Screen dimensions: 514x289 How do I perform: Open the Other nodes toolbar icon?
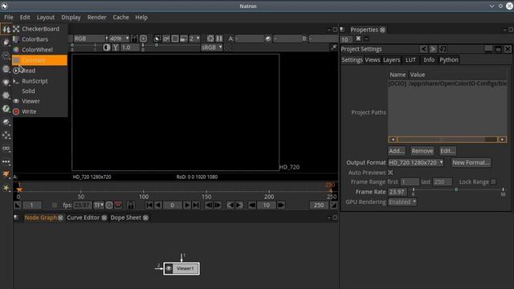[6, 162]
